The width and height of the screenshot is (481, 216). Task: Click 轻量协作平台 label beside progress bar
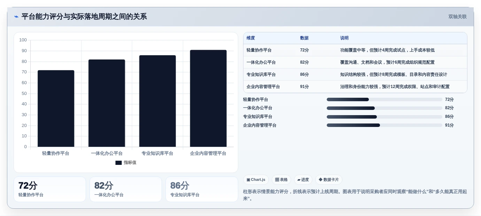[256, 99]
